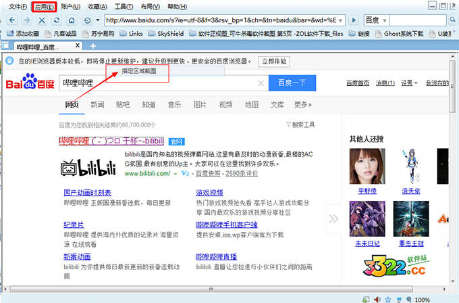The image size is (459, 303).
Task: Click the 平野绫 thumbnail image
Action: [x=367, y=166]
